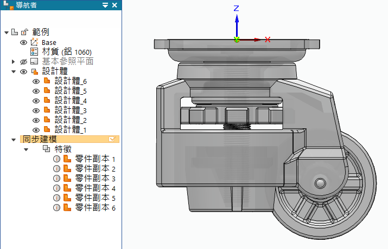The width and height of the screenshot is (388, 249).
Task: Toggle the Base coordinate system visibility
Action: pyautogui.click(x=23, y=42)
